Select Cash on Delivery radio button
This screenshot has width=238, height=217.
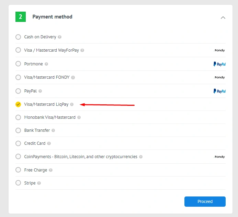(x=18, y=37)
